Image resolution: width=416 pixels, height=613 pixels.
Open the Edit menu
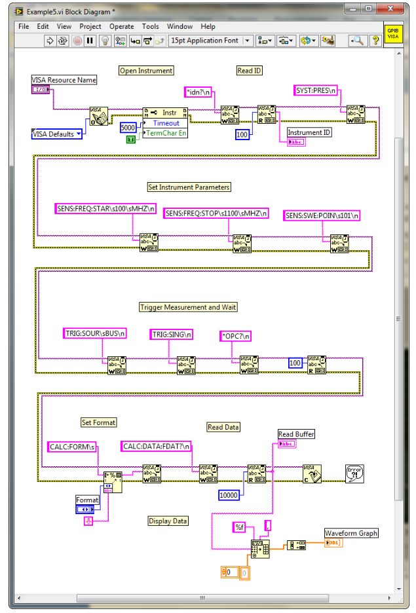pyautogui.click(x=43, y=27)
